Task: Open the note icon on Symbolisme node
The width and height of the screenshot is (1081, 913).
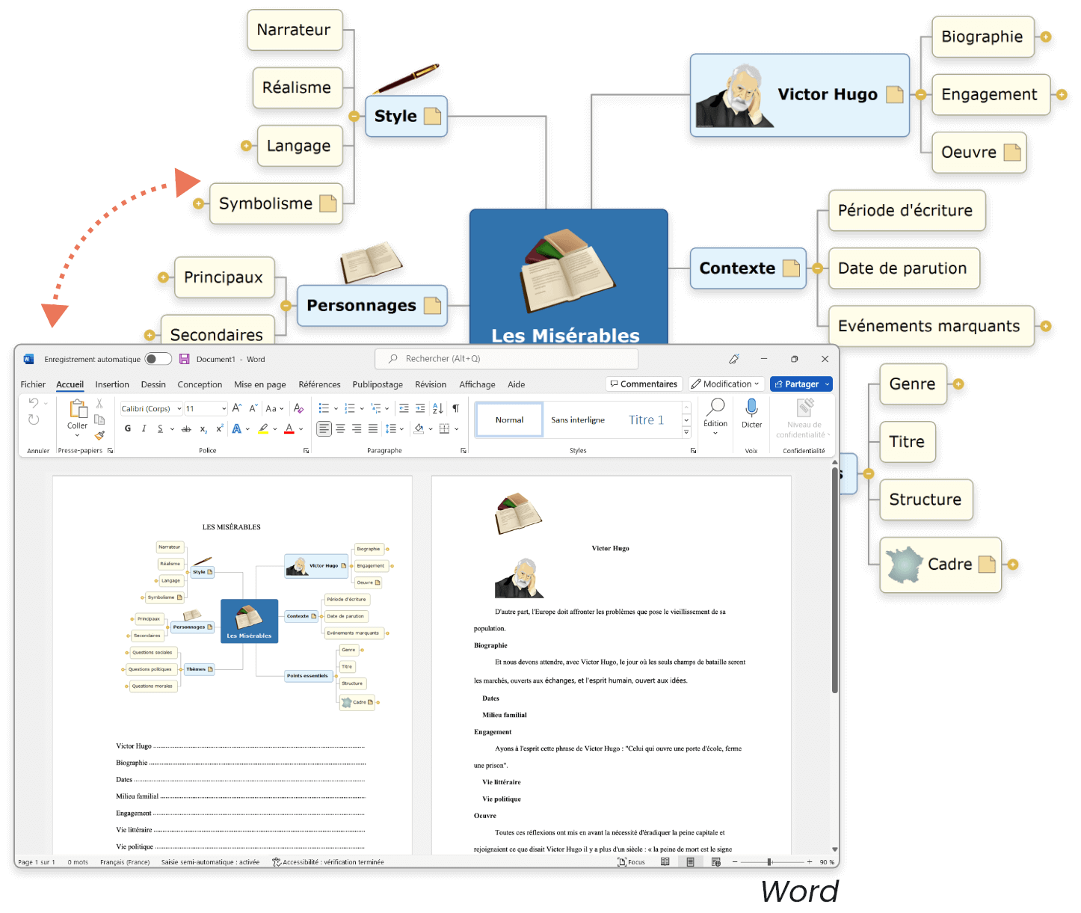Action: (x=328, y=203)
